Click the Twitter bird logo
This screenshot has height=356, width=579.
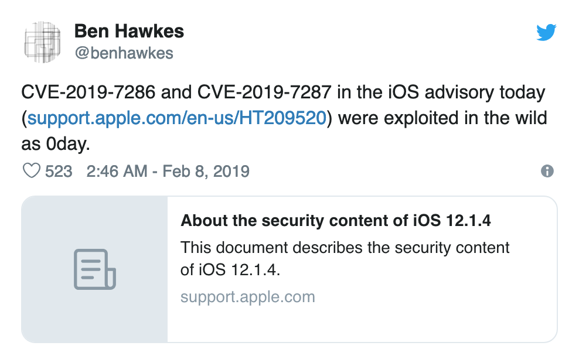[546, 33]
